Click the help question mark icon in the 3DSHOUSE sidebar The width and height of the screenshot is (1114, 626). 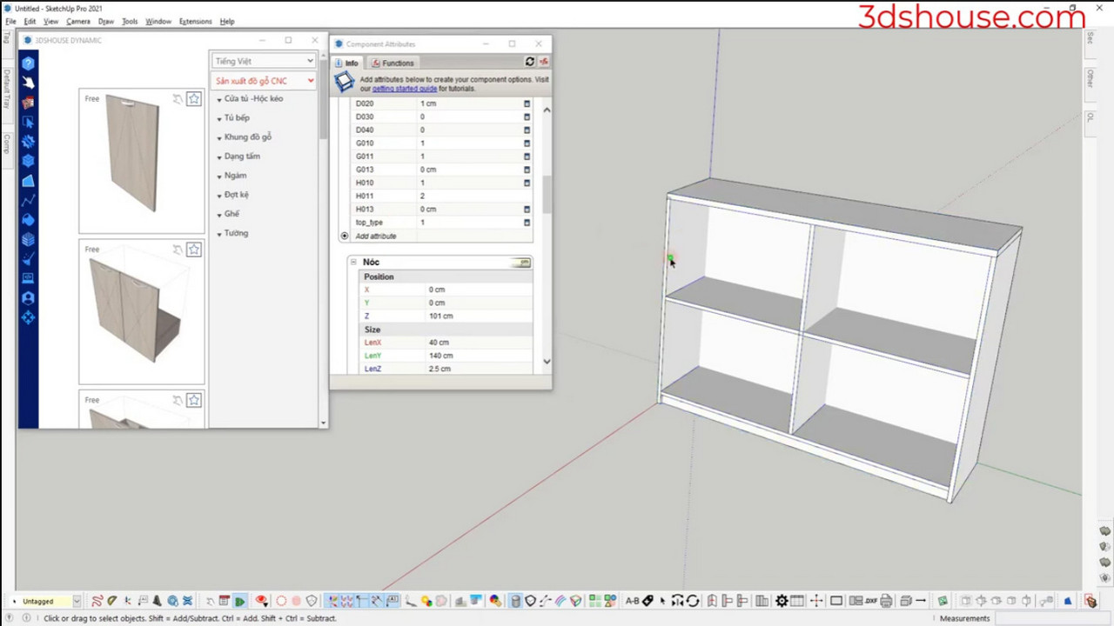tap(28, 63)
